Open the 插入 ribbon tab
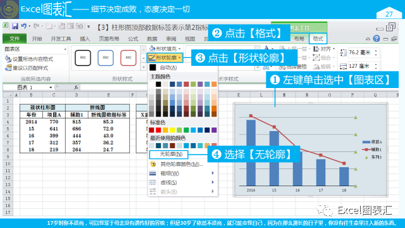The height and width of the screenshot is (228, 405). [x=85, y=39]
